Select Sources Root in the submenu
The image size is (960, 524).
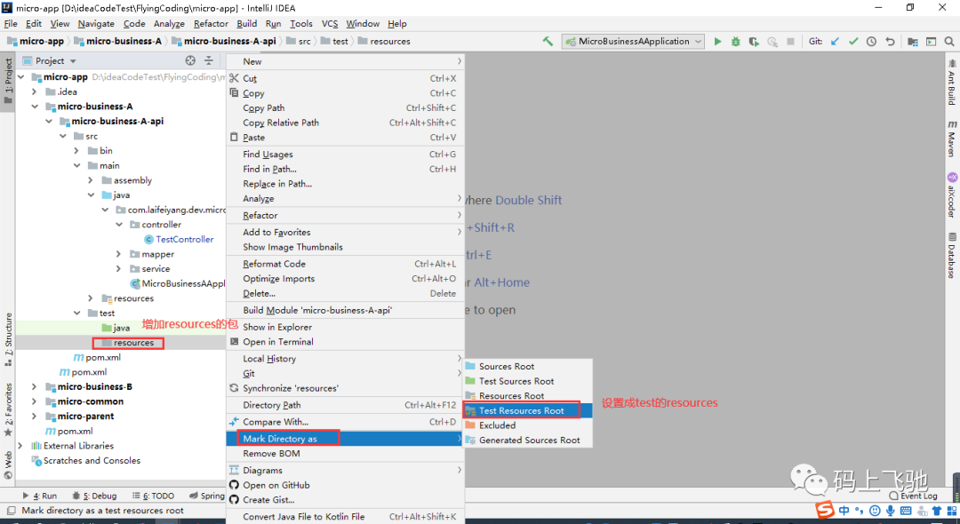click(527, 366)
